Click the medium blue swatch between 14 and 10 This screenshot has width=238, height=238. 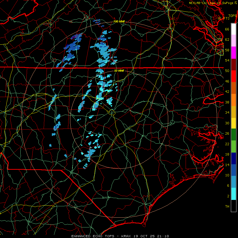[234, 170]
